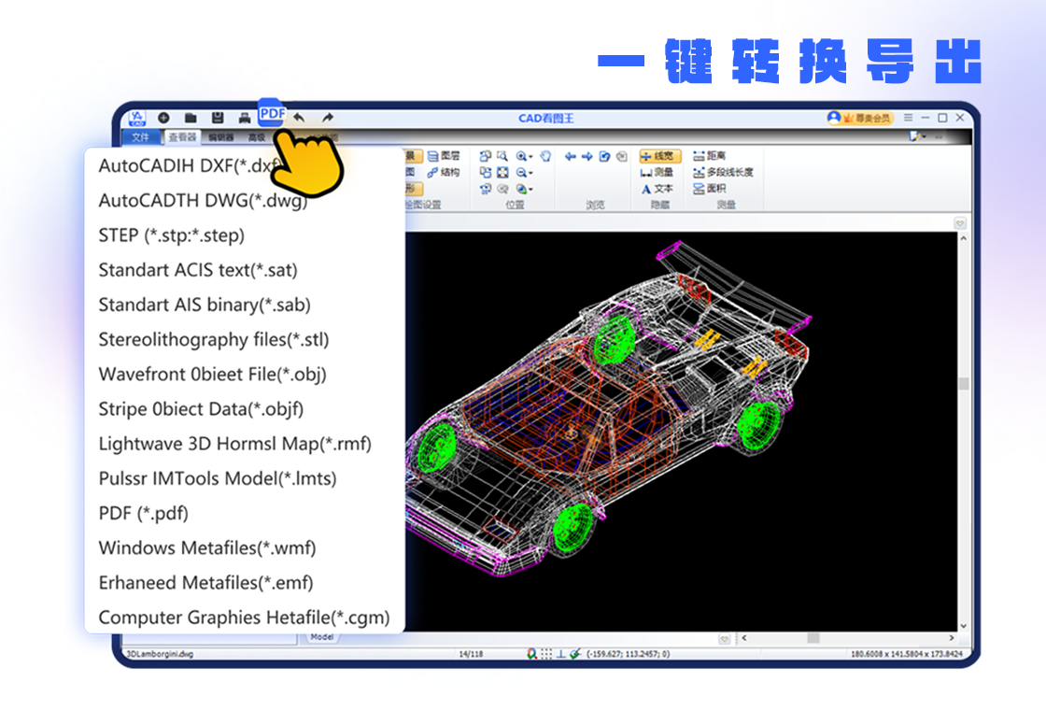Screen dimensions: 1046x710
Task: Select the 测量 measure tool
Action: coord(657,172)
